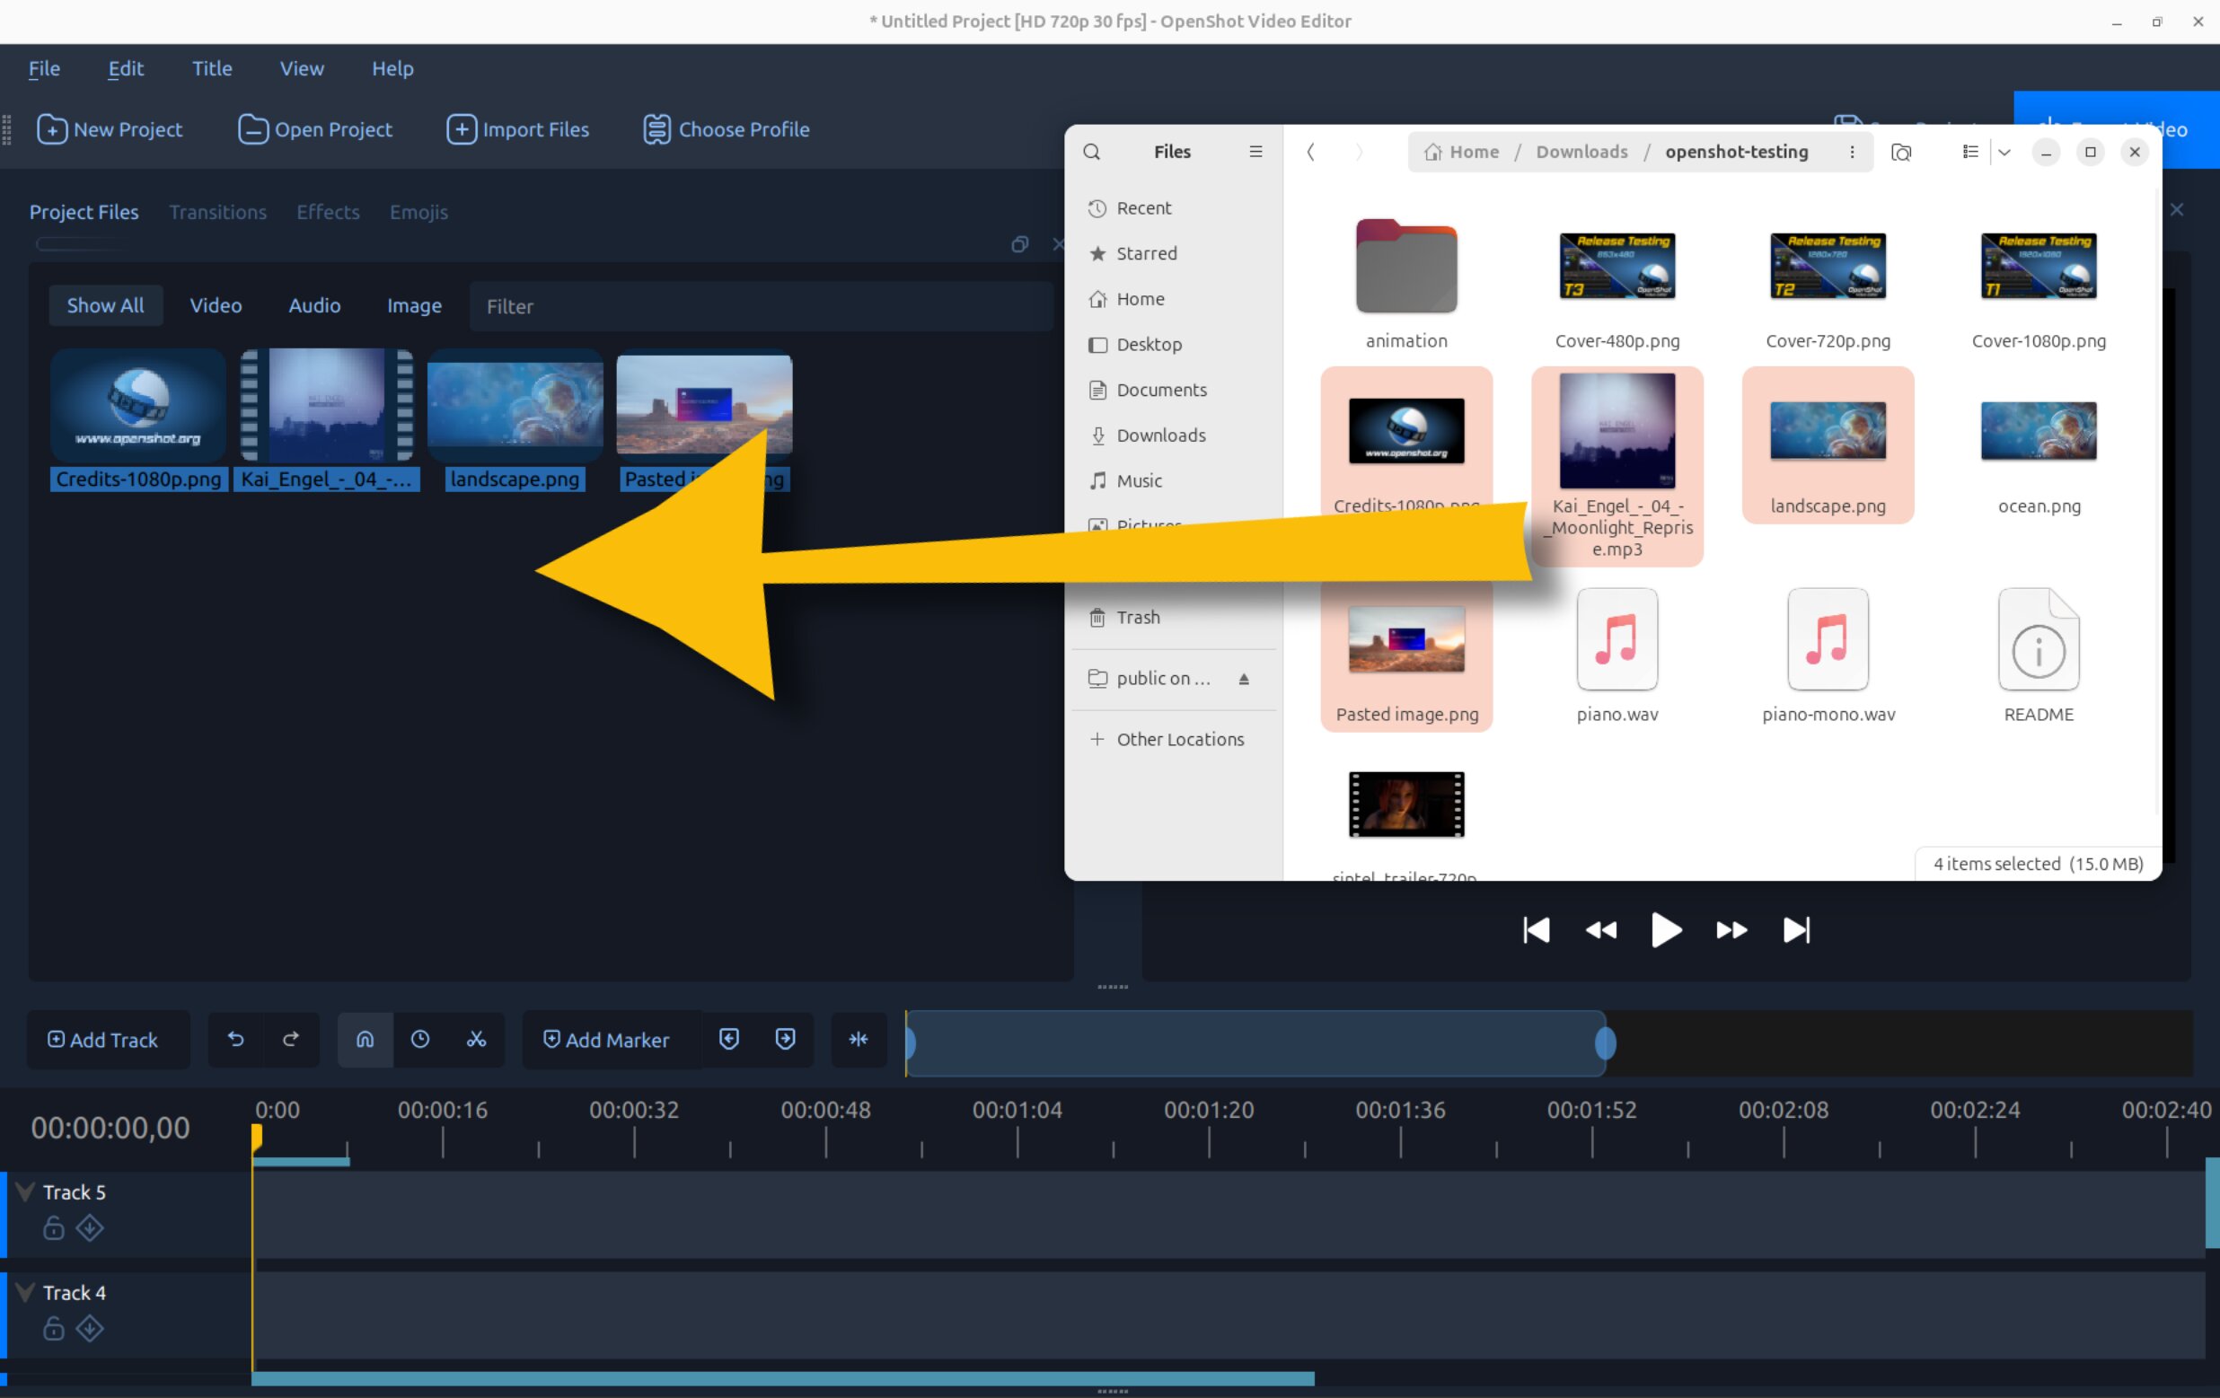Click the timing clock tool icon
Screen dimensions: 2220x1398
click(x=420, y=1040)
